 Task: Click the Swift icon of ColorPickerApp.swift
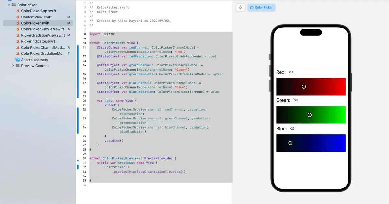click(x=18, y=11)
